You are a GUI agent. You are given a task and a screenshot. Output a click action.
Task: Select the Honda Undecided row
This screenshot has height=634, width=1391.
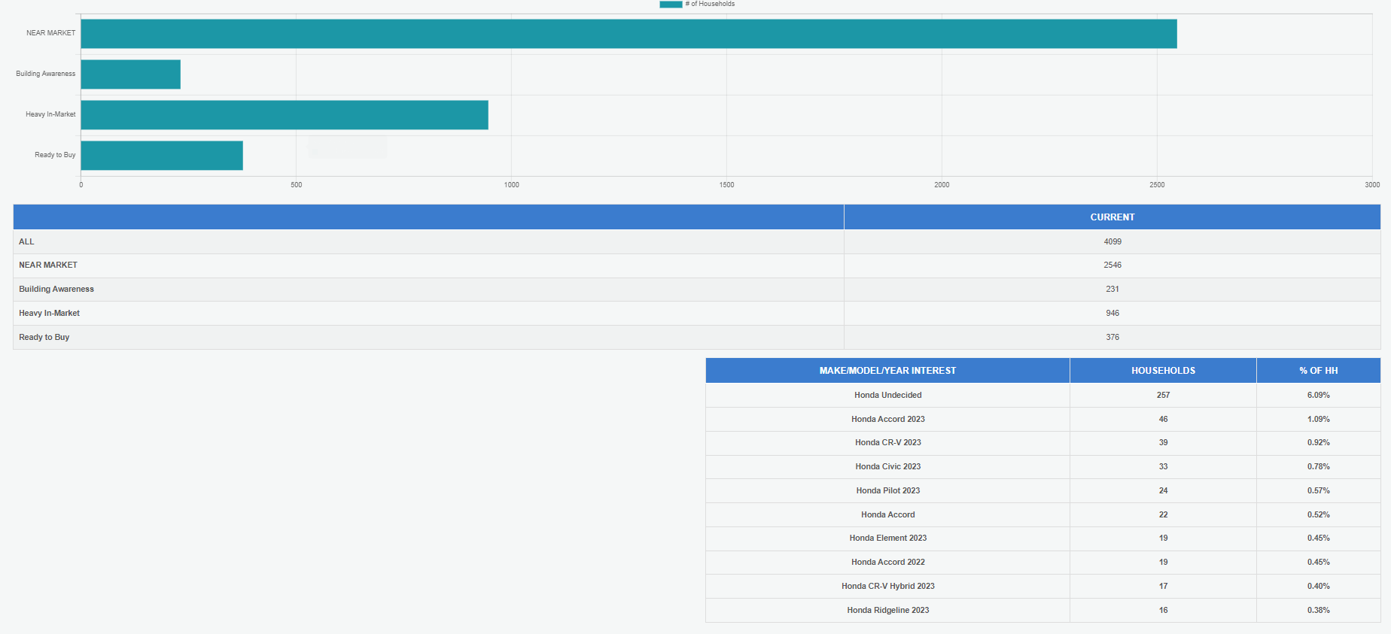pyautogui.click(x=887, y=395)
